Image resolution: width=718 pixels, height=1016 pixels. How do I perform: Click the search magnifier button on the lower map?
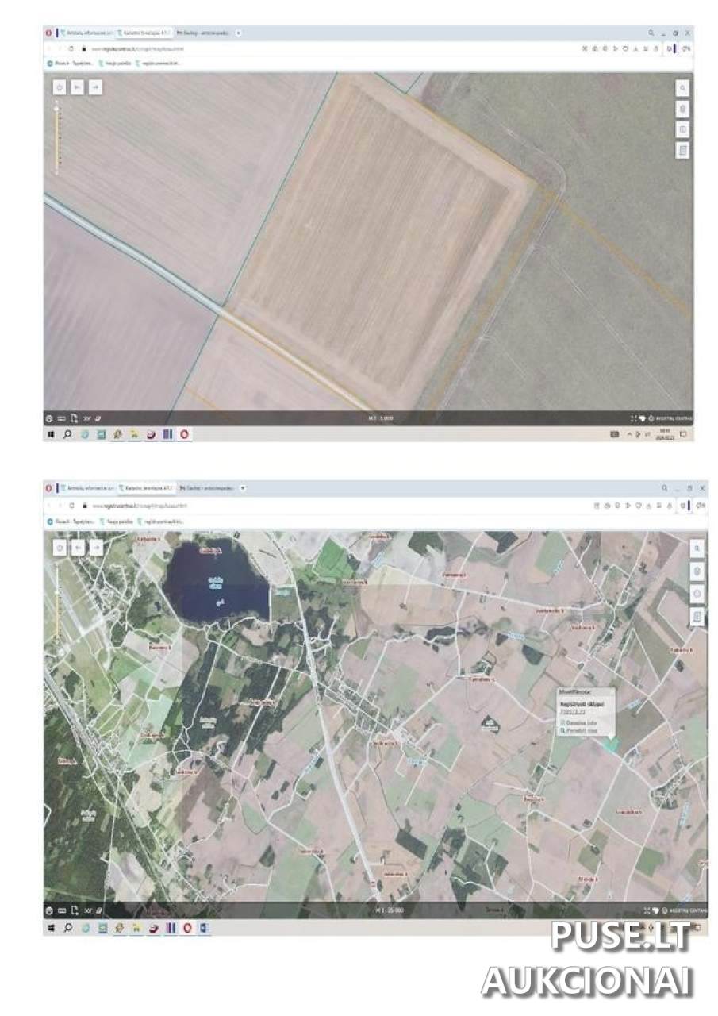pos(697,548)
